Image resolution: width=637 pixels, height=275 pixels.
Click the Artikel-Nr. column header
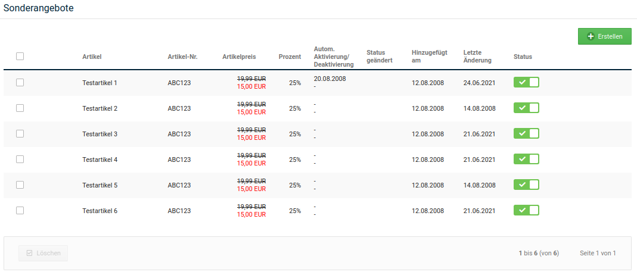point(182,57)
